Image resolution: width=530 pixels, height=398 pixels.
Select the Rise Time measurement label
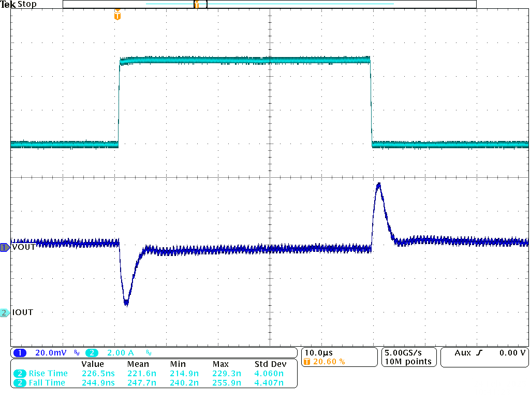(x=48, y=374)
